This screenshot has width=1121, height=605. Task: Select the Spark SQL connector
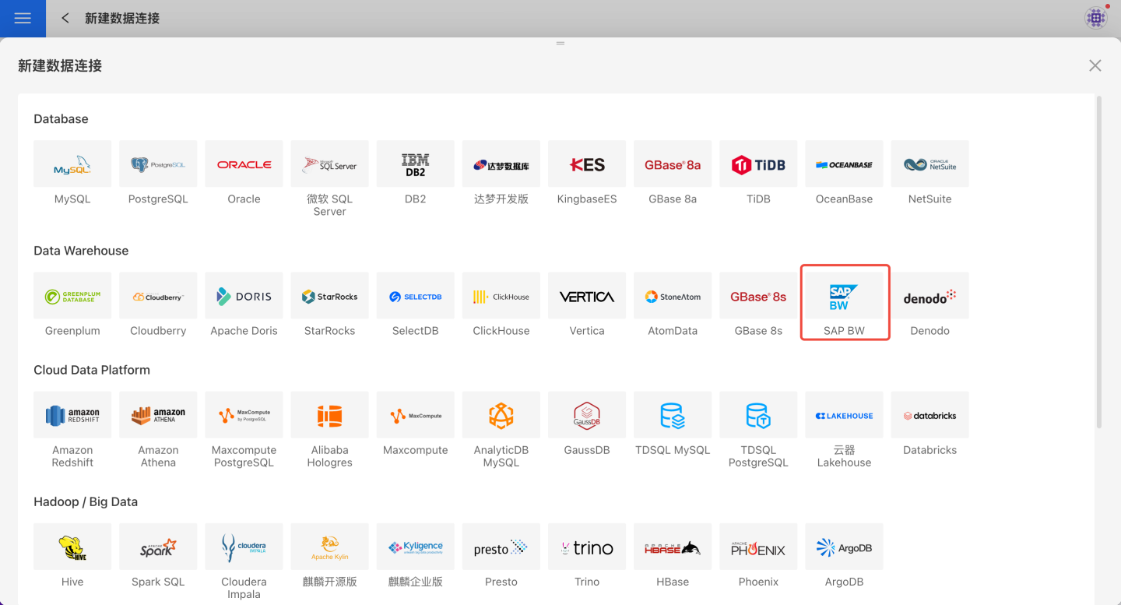(158, 547)
